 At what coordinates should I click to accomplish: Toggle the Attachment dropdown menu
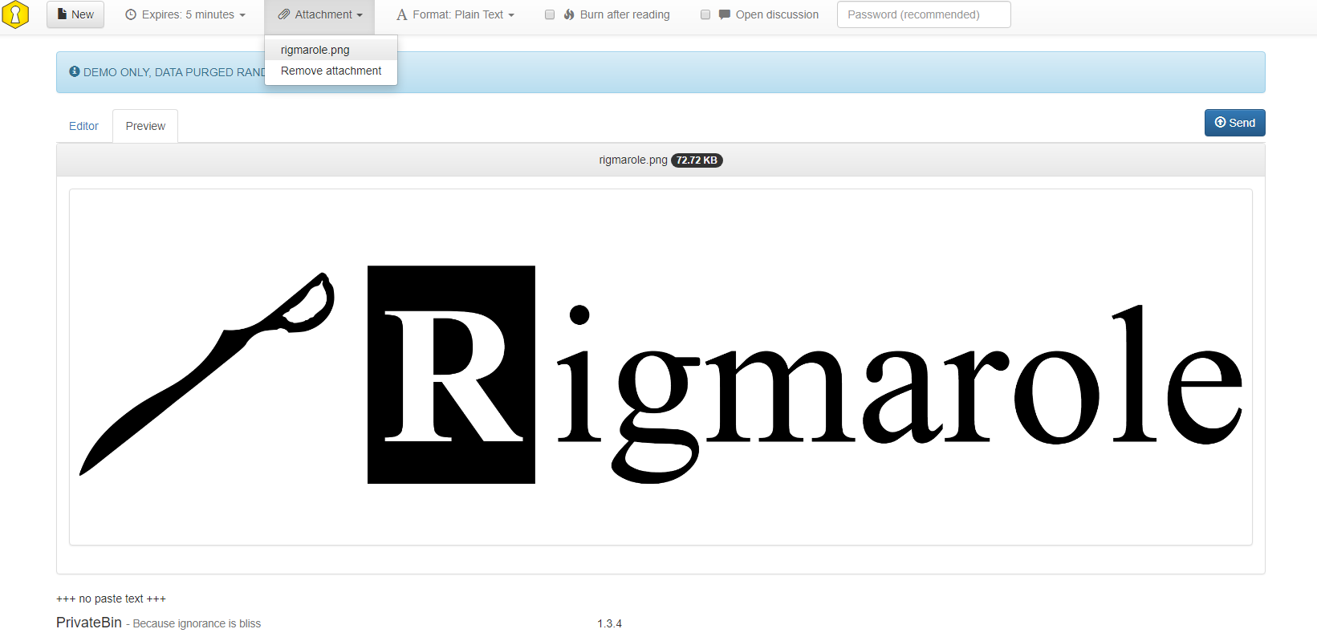(x=319, y=14)
